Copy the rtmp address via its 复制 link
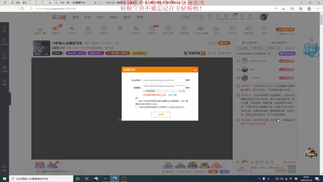The width and height of the screenshot is (323, 182). click(x=188, y=80)
